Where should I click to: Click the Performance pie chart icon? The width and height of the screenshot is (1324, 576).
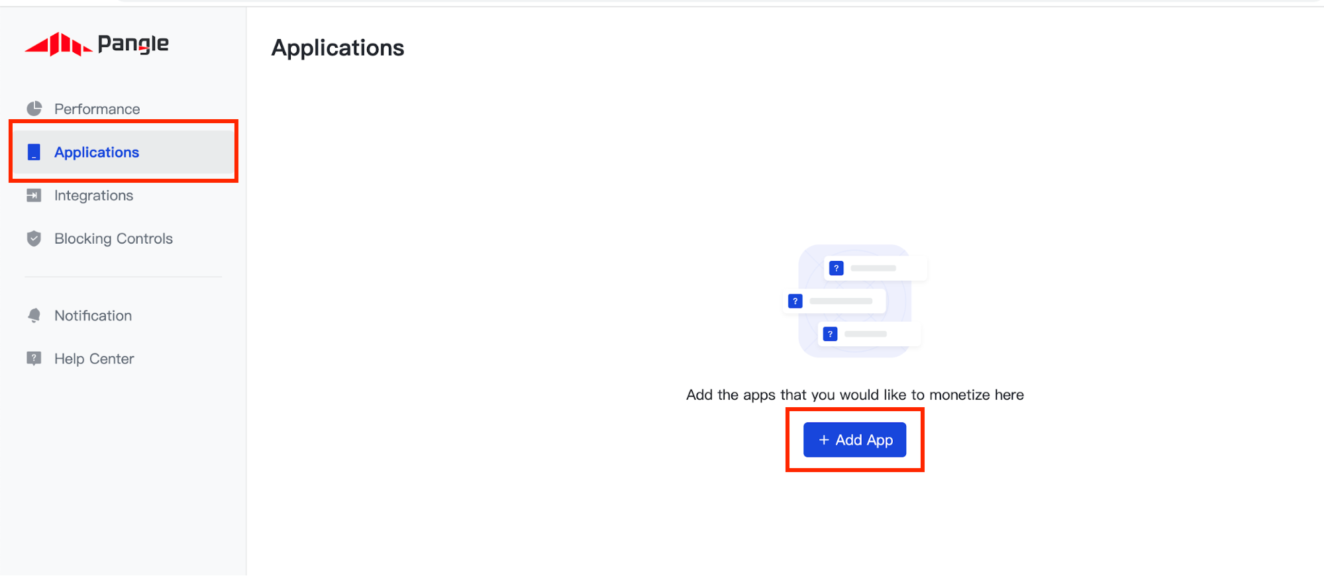[34, 109]
